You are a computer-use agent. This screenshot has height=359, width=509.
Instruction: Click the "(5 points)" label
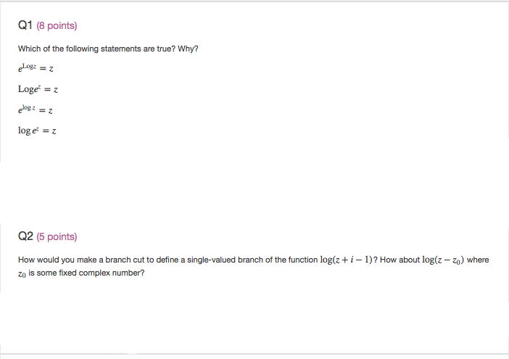[57, 236]
